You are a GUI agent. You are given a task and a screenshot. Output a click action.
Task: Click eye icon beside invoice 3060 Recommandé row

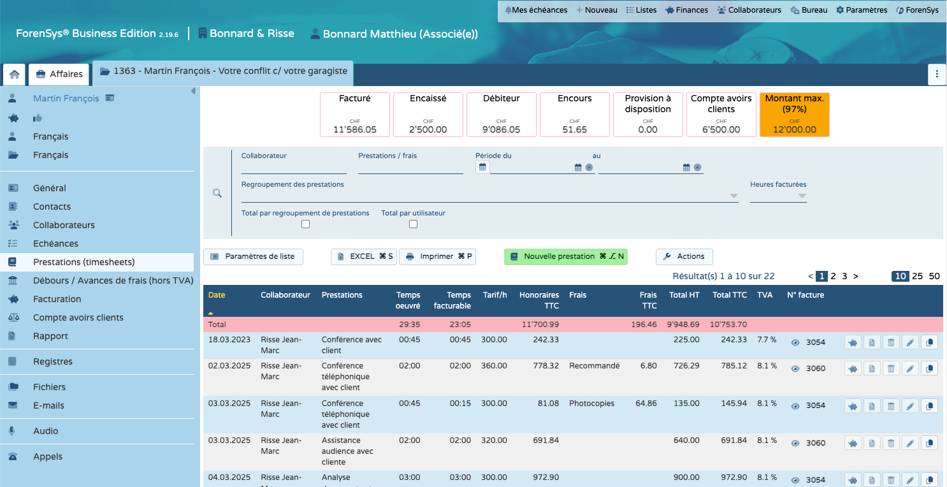795,368
